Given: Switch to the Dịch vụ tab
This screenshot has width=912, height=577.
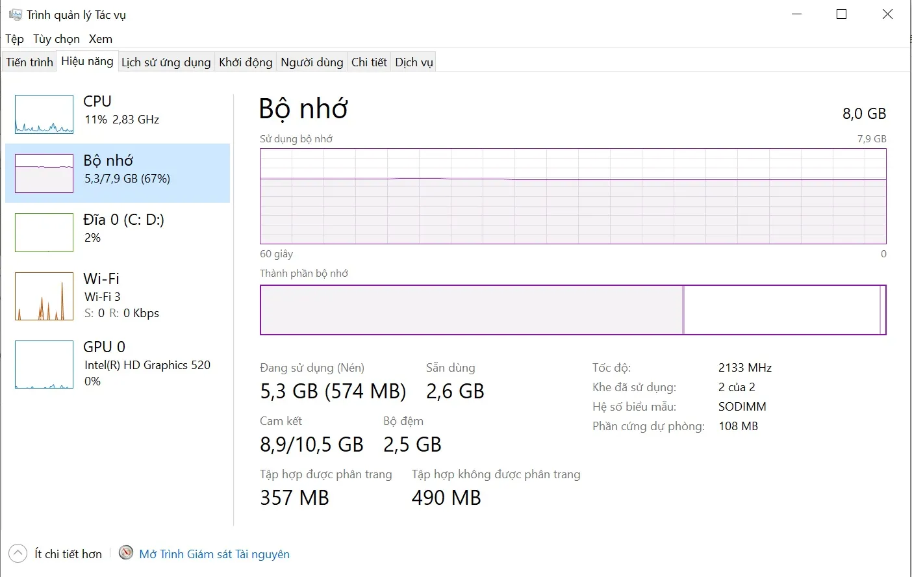Looking at the screenshot, I should 414,62.
